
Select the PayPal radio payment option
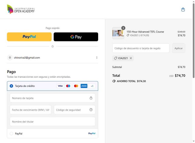pos(11,134)
